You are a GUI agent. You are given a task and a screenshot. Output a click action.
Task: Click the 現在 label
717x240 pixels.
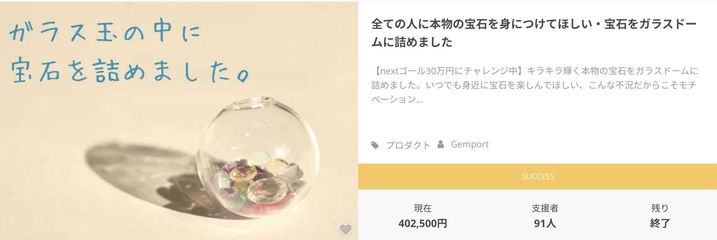coord(423,208)
